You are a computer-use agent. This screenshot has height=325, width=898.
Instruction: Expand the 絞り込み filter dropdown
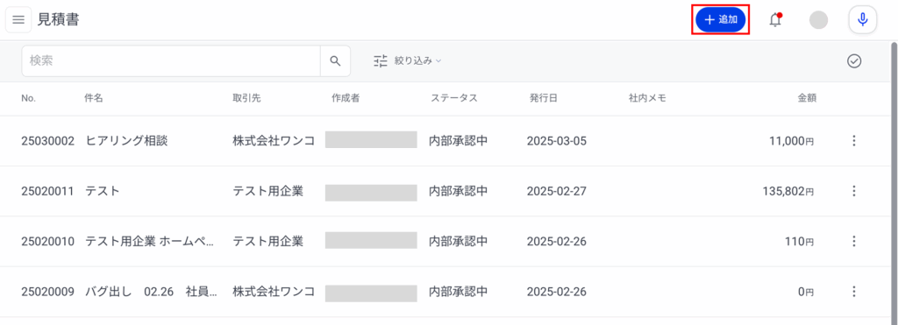(408, 61)
